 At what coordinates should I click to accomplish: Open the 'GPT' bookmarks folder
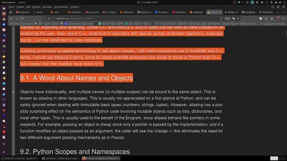click(x=107, y=24)
